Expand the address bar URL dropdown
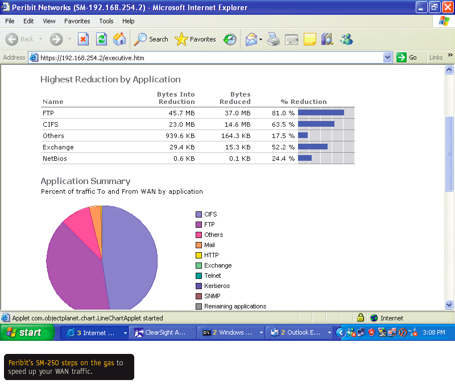 click(x=388, y=57)
